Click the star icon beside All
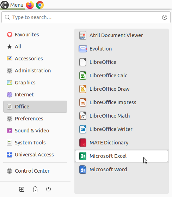 point(10,47)
